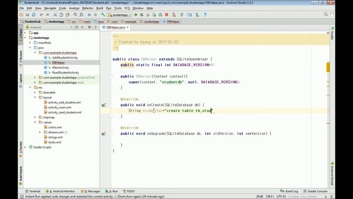Screen dimensions: 353x199
Task: Toggle tool window buttons icon in the status bar
Action: 22,197
